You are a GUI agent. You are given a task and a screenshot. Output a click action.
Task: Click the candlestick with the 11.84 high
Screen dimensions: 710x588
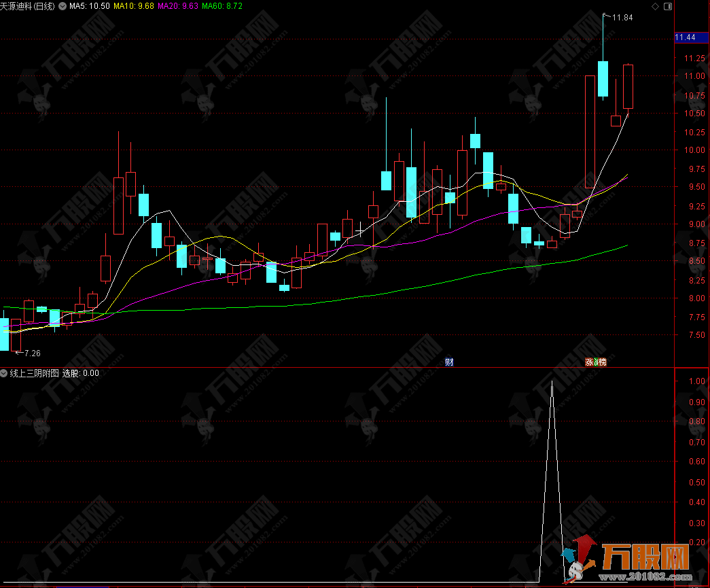[x=603, y=79]
